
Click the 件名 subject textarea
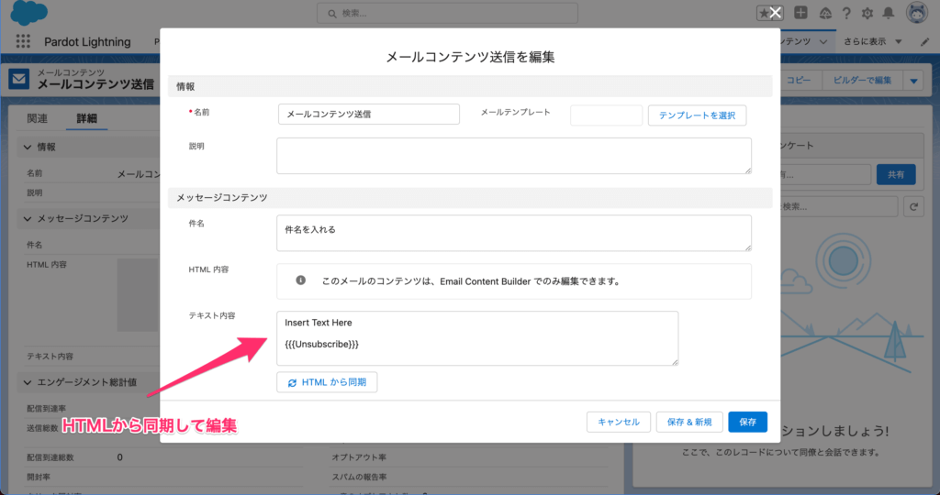point(514,233)
